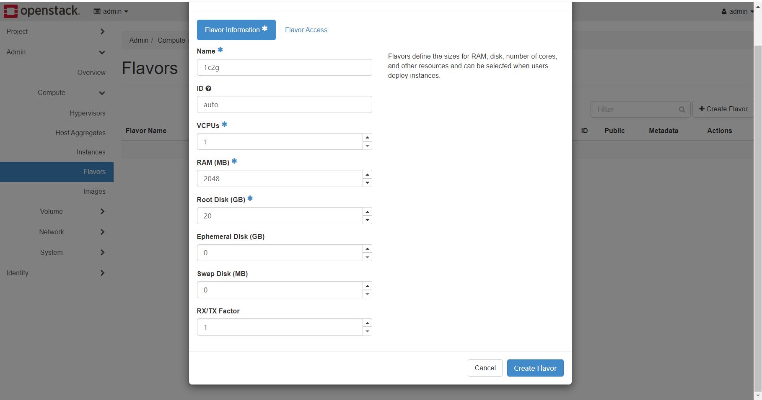Screen dimensions: 762x400
Task: Expand the Project sidebar section
Action: pos(55,31)
